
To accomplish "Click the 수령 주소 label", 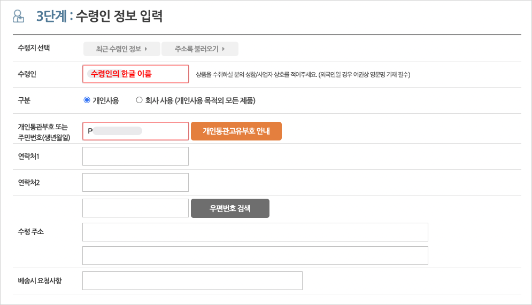I will pyautogui.click(x=31, y=231).
